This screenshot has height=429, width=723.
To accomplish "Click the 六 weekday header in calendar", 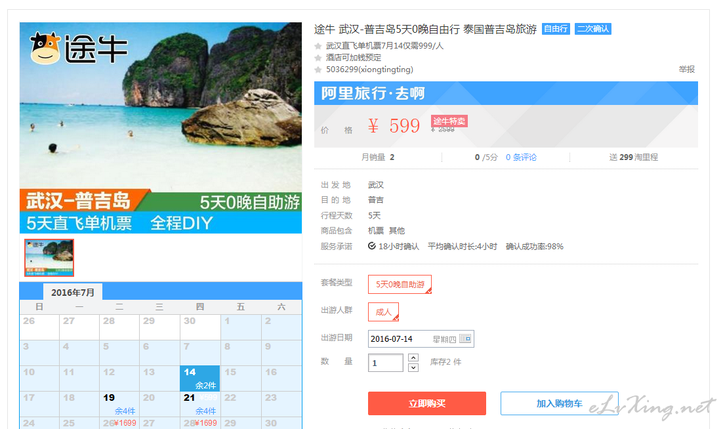I will (x=281, y=307).
